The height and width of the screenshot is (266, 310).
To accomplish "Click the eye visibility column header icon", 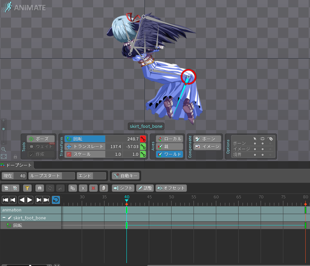I will coord(262,138).
